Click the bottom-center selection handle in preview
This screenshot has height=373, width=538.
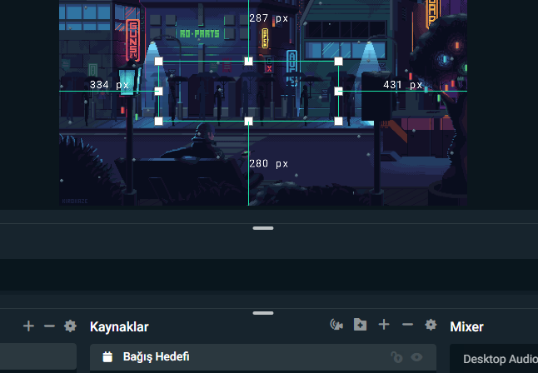(x=248, y=121)
